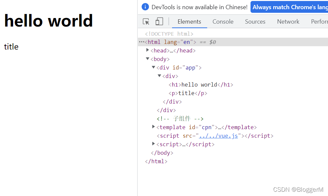Open the Sources tab

click(x=255, y=22)
